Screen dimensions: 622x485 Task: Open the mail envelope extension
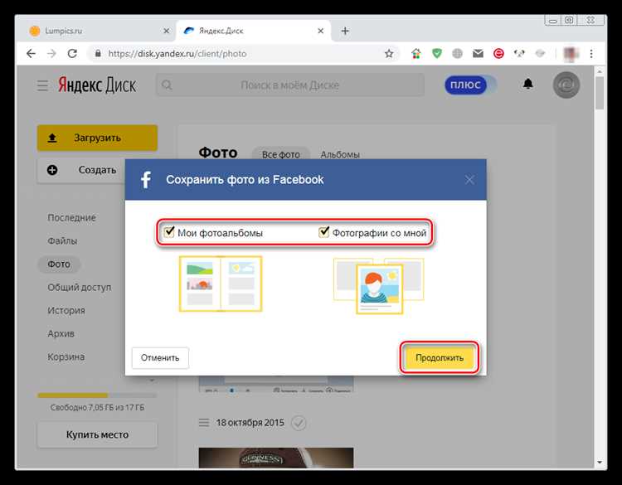(x=478, y=53)
